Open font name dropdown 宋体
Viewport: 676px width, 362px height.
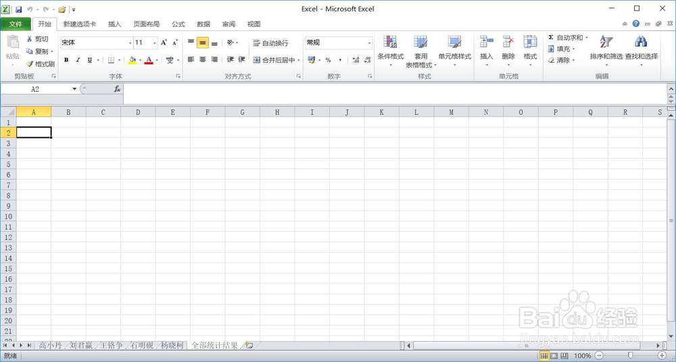pyautogui.click(x=130, y=43)
